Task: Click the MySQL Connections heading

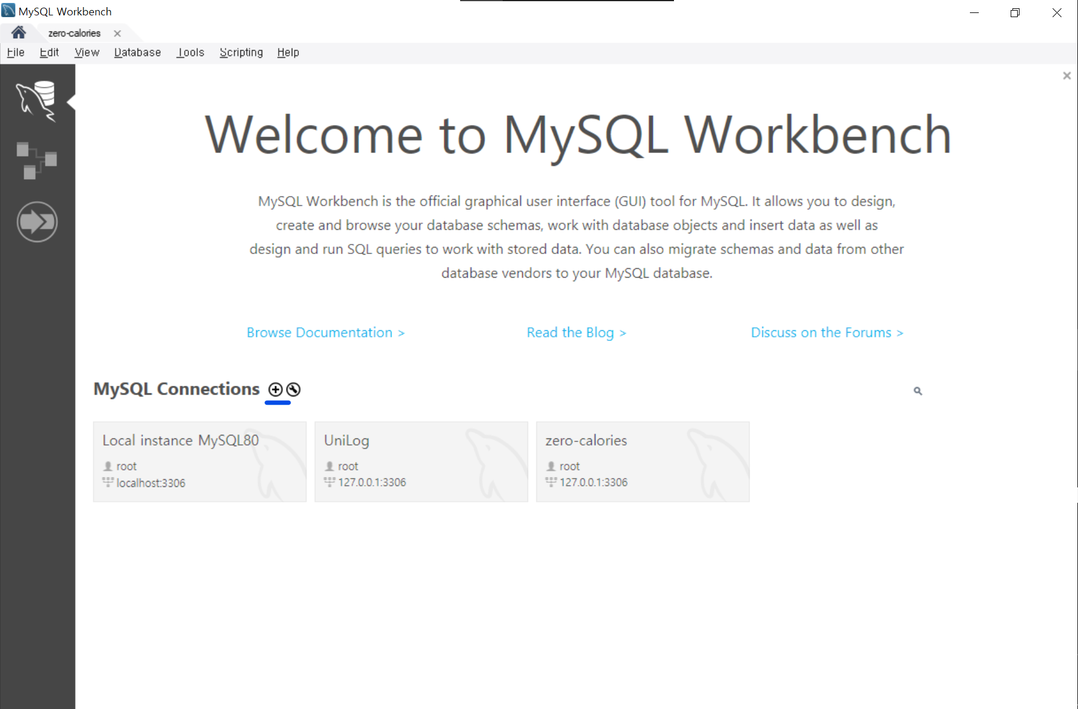Action: [177, 389]
